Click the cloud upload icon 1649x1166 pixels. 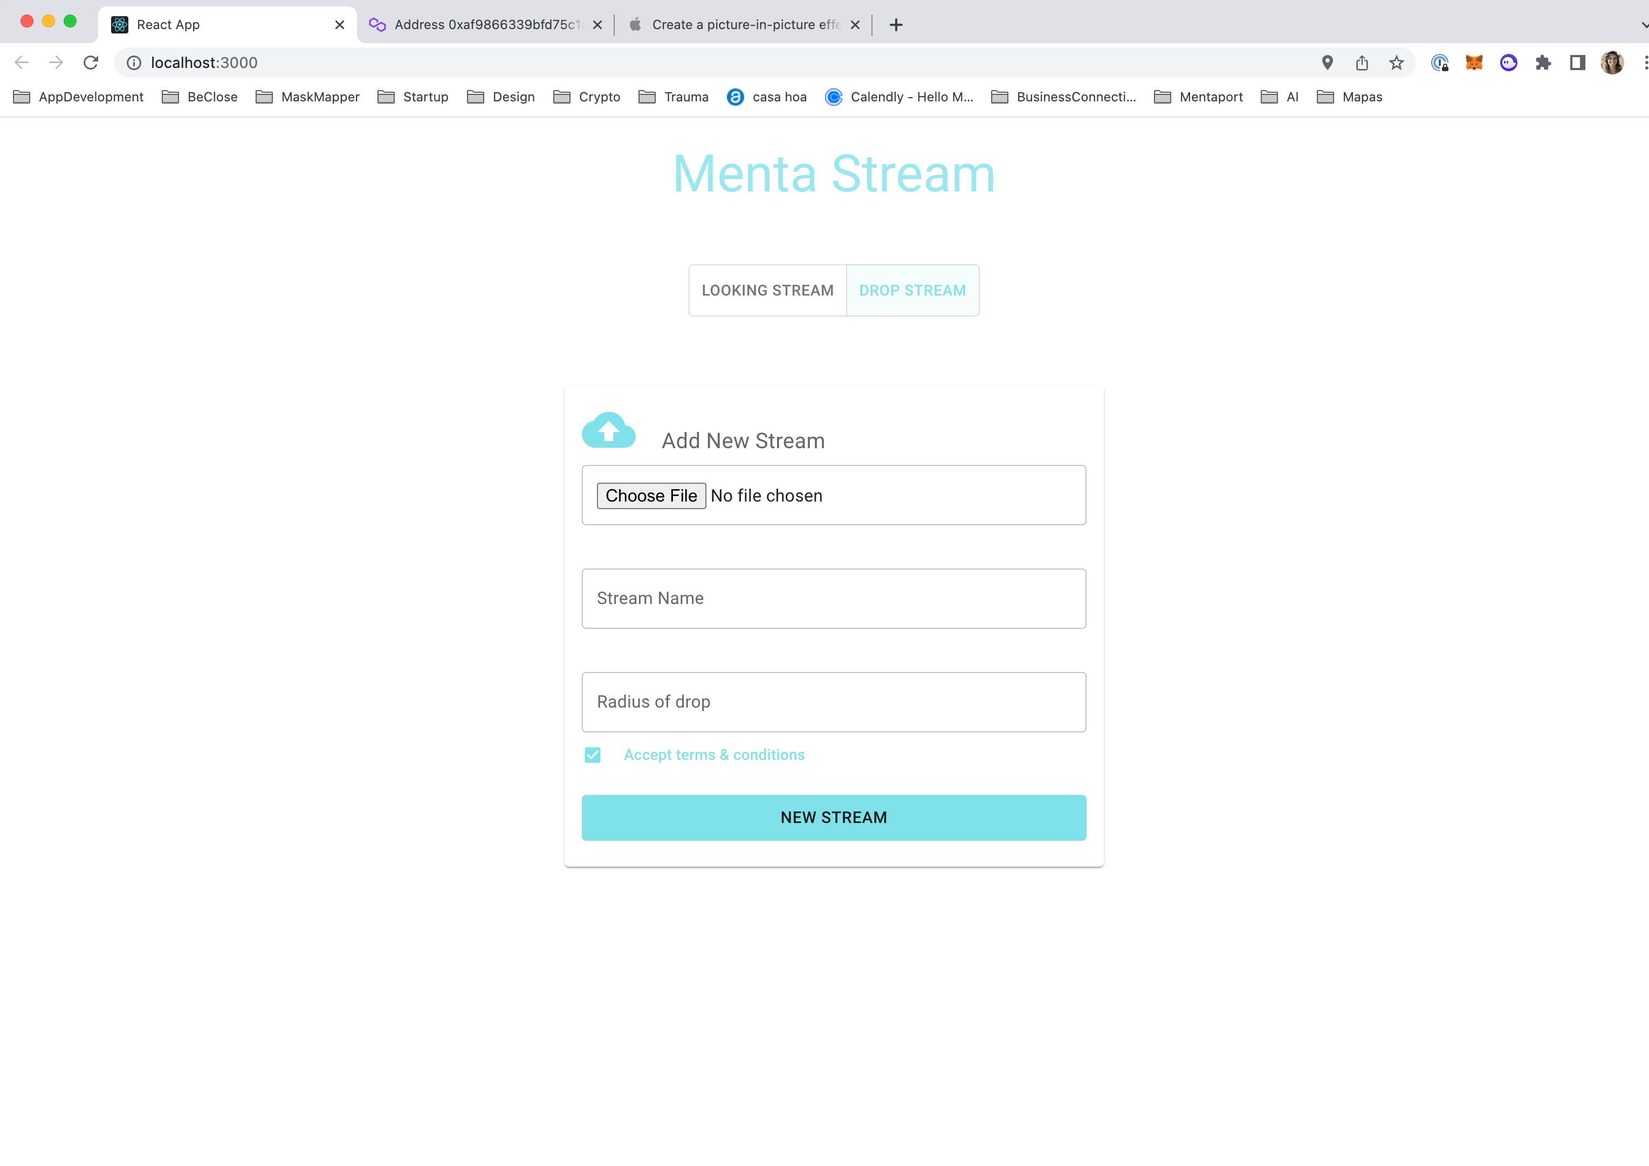coord(608,429)
